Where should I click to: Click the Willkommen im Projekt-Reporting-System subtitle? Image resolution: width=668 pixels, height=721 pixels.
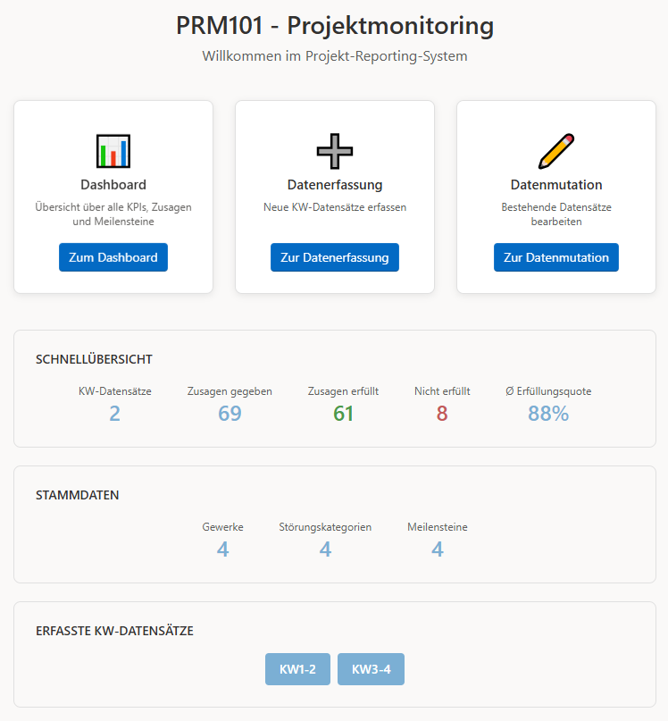tap(335, 56)
